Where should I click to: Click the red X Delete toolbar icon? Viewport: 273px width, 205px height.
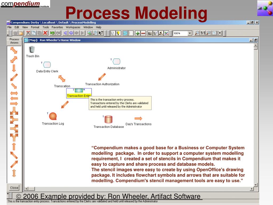(45, 33)
